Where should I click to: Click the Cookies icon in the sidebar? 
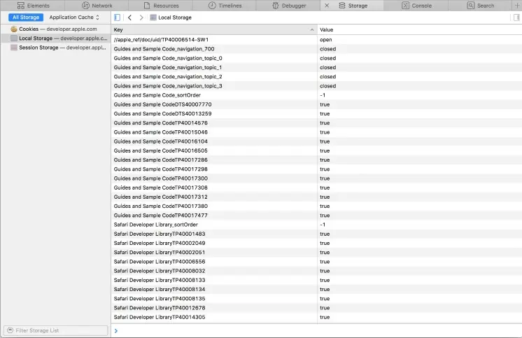coord(14,29)
